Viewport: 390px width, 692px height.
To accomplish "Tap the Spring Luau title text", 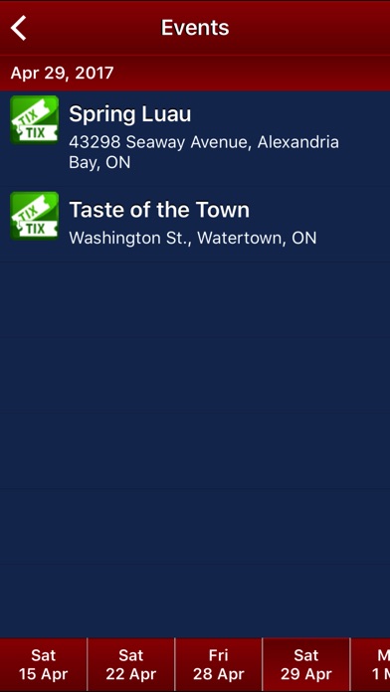I will point(130,114).
